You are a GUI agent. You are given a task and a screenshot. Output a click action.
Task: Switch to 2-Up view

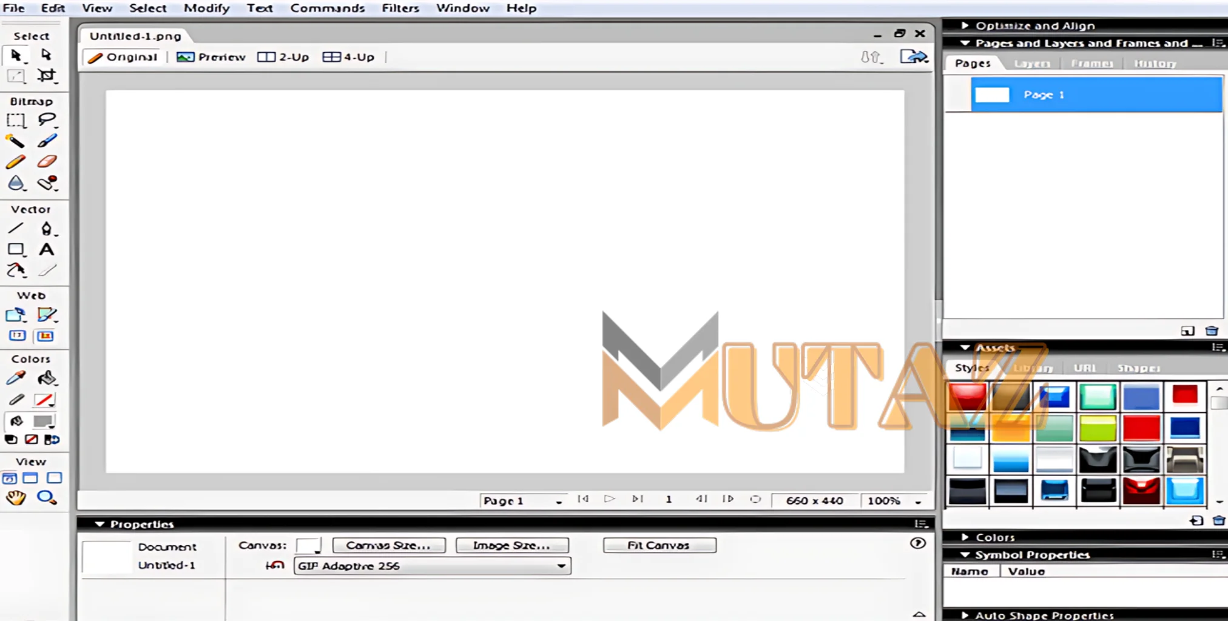pyautogui.click(x=283, y=57)
